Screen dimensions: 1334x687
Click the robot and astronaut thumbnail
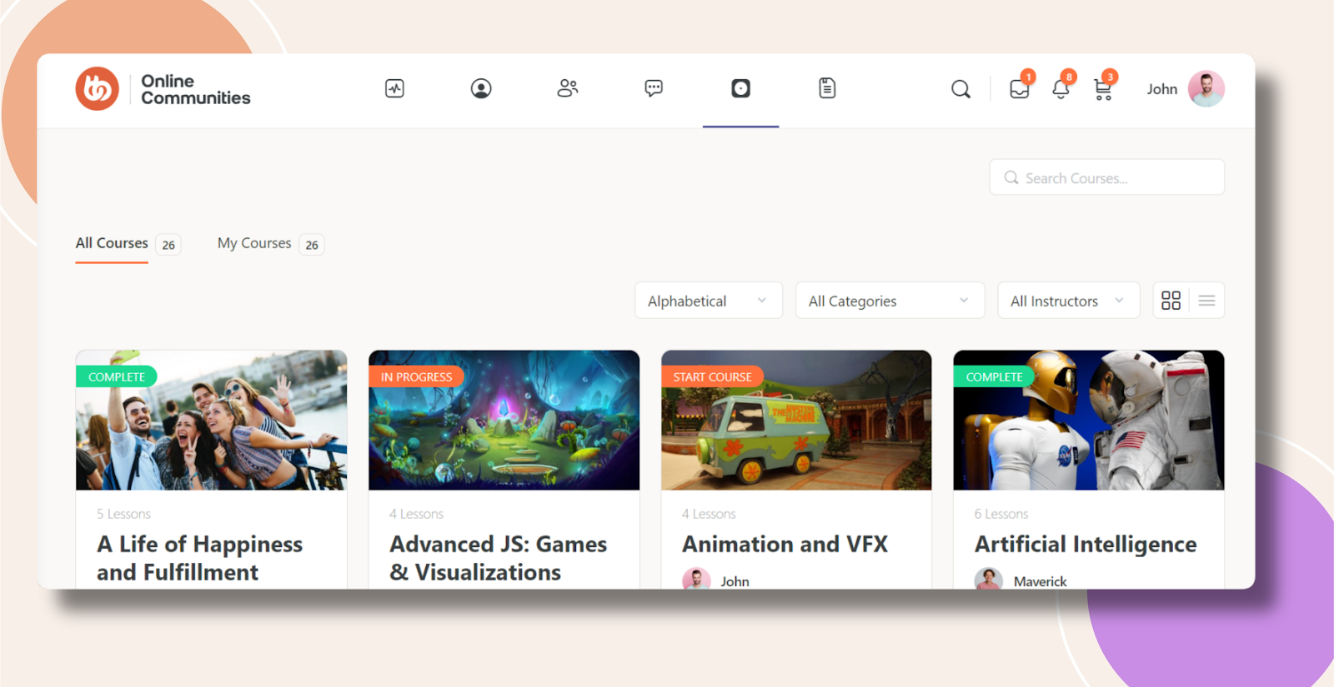(1089, 421)
